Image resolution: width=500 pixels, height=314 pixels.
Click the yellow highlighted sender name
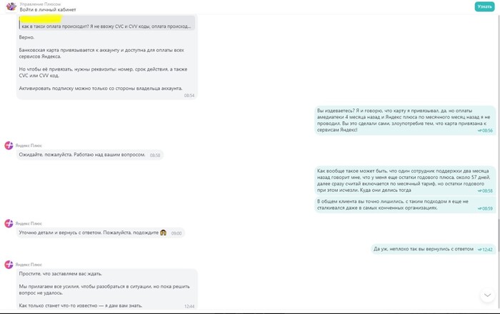[x=41, y=19]
